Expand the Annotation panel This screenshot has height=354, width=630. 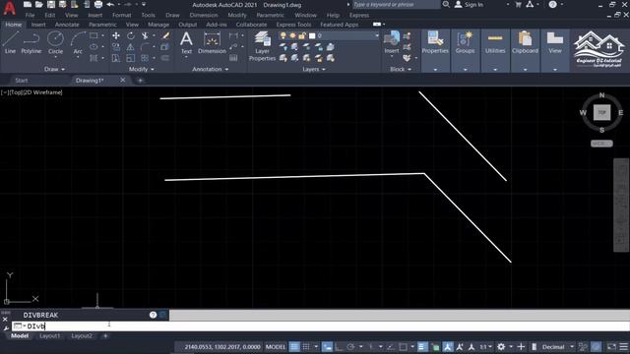210,69
